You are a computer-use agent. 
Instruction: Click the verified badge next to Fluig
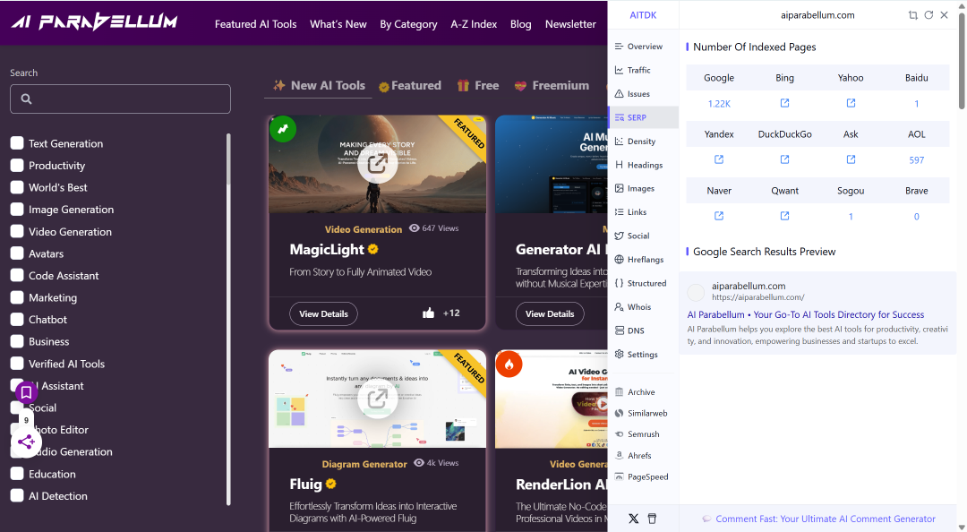pos(330,484)
